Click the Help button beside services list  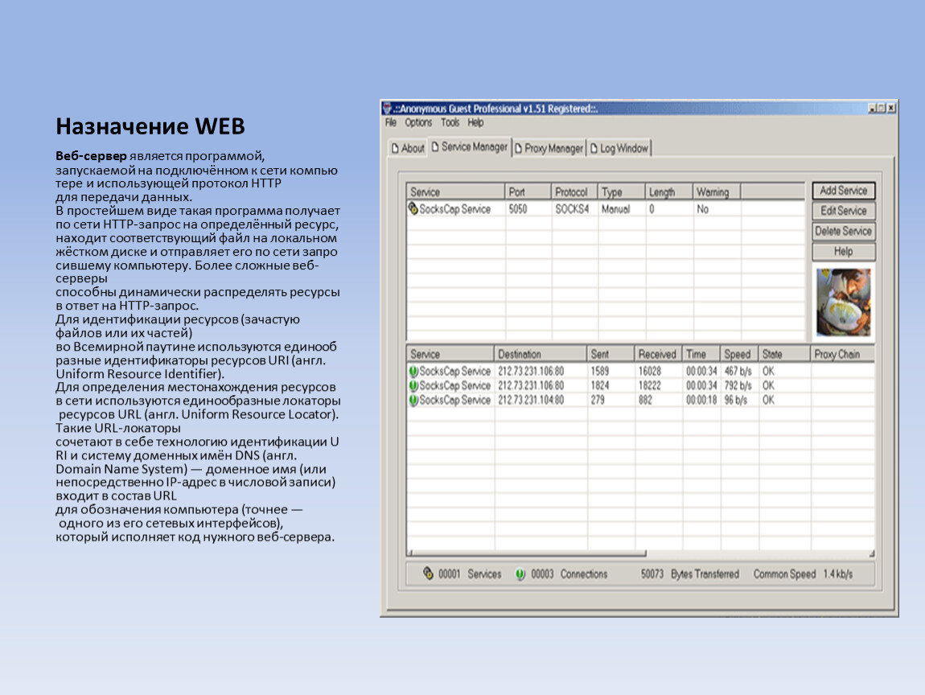tap(843, 251)
